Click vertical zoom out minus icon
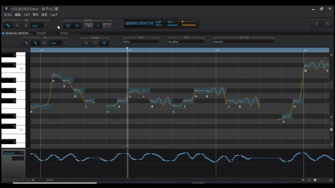This screenshot has height=188, width=335. pos(332,123)
